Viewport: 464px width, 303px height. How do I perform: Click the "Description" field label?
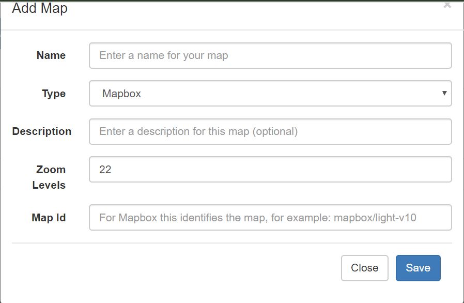coord(42,131)
